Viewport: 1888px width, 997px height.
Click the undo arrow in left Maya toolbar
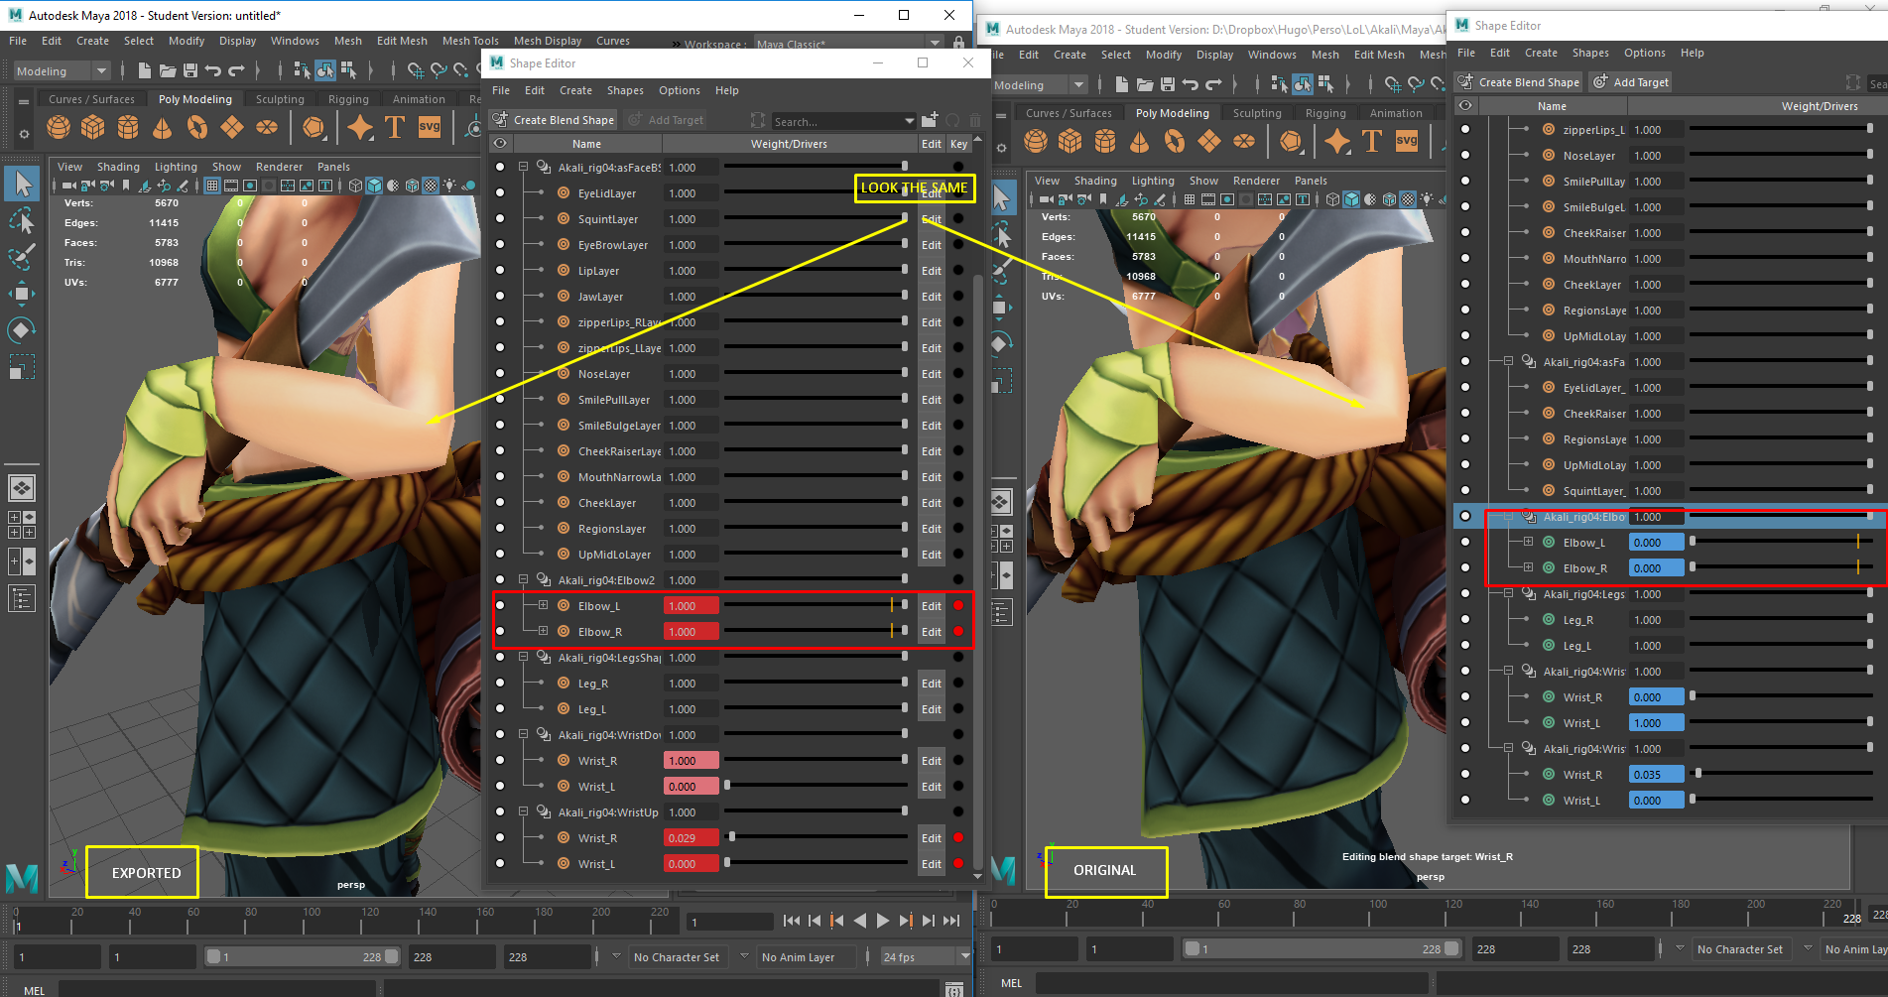tap(213, 70)
